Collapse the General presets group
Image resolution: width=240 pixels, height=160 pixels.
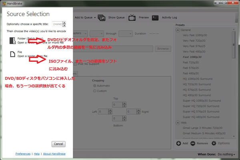(178, 30)
